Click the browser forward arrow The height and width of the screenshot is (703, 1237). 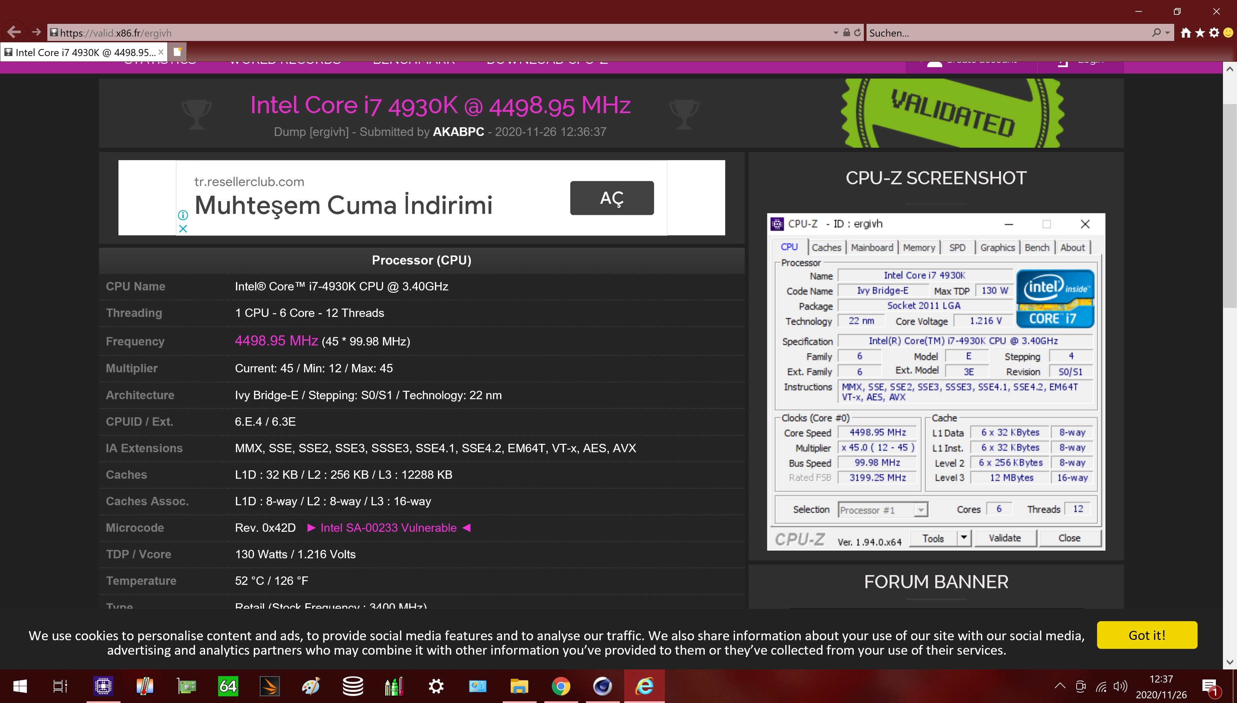tap(36, 32)
